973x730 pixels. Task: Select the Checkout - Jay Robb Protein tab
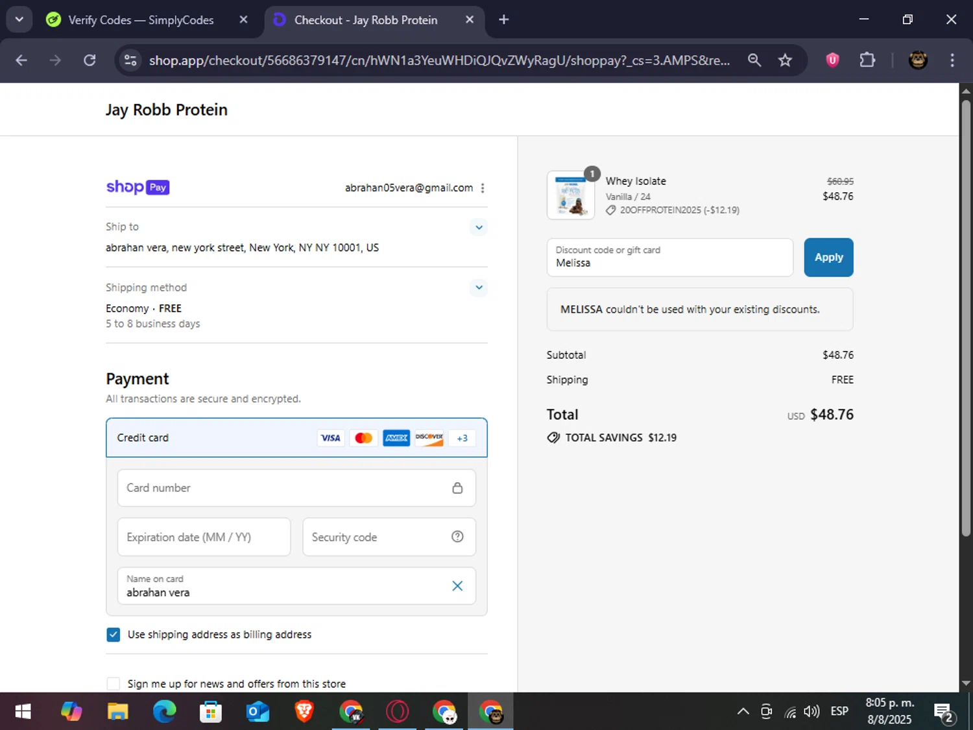coord(366,20)
